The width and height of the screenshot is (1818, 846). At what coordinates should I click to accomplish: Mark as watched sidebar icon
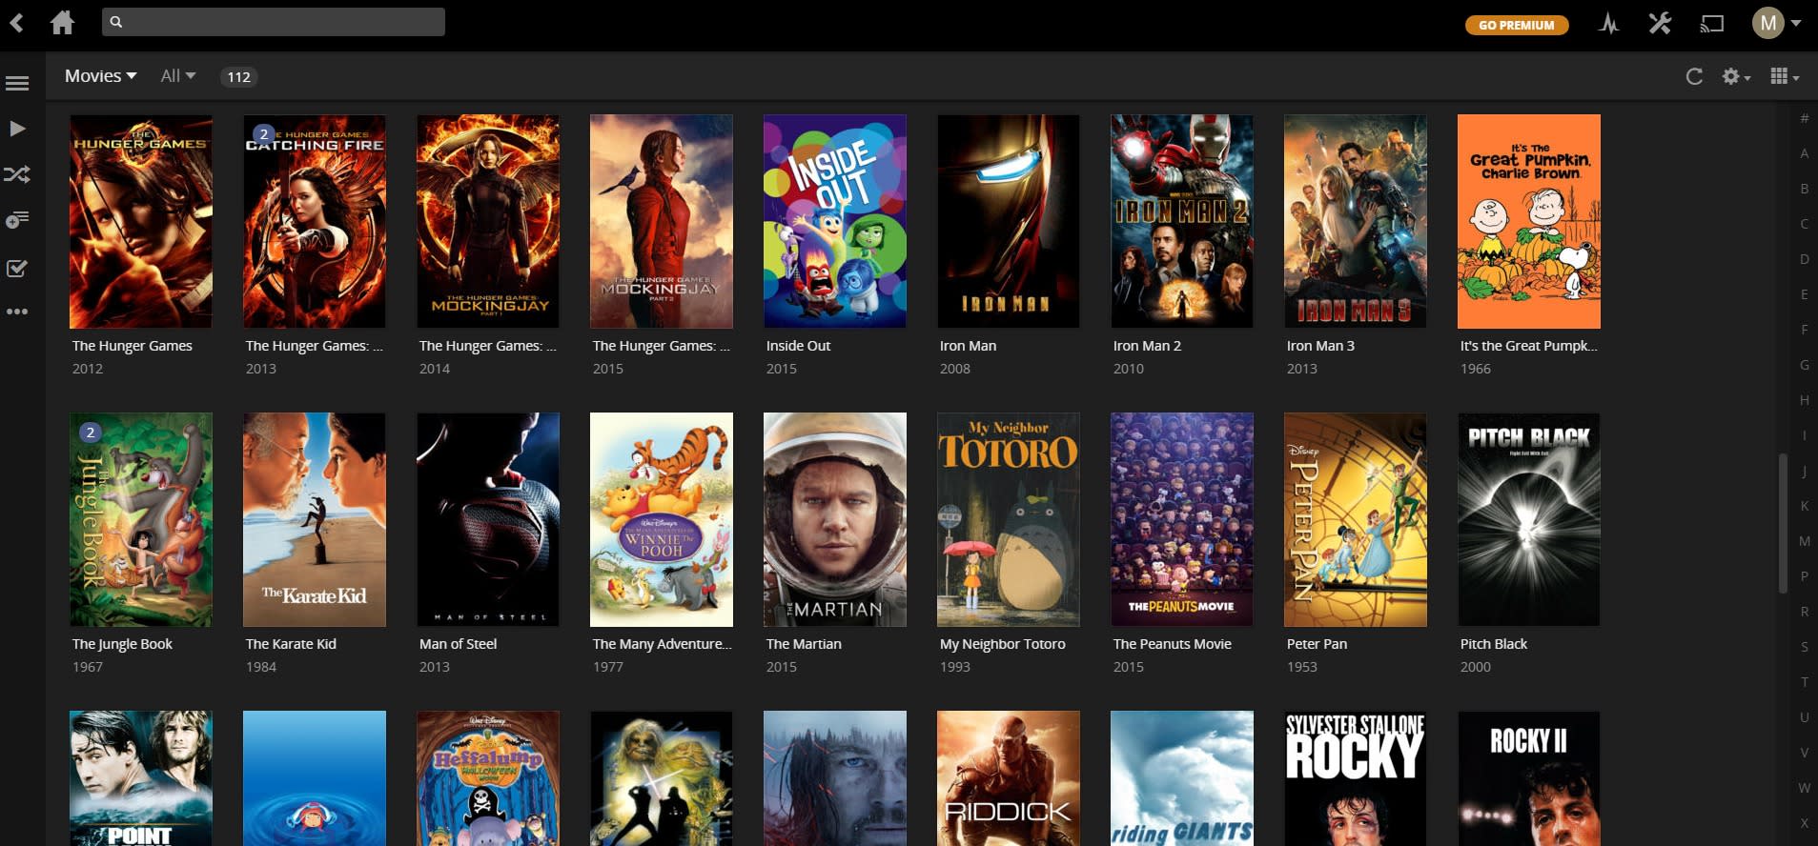coord(17,268)
